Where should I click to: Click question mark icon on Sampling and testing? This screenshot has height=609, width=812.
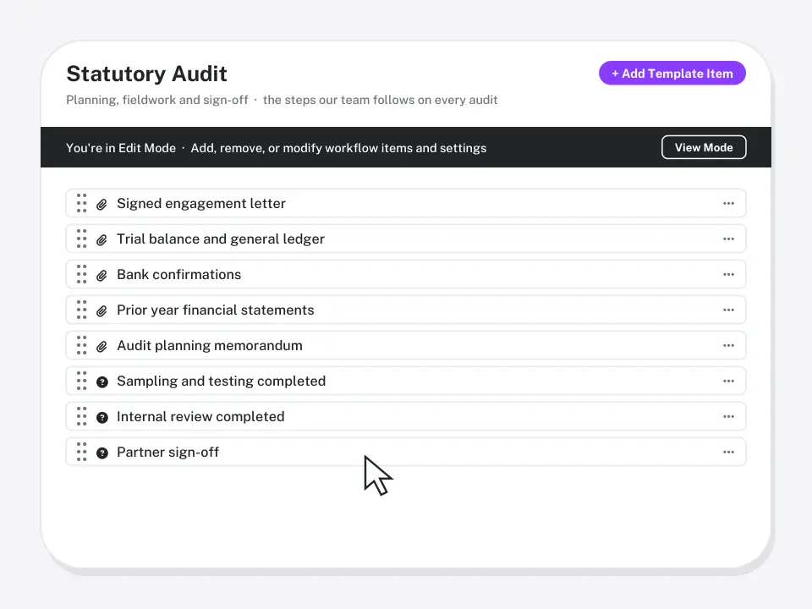coord(102,382)
